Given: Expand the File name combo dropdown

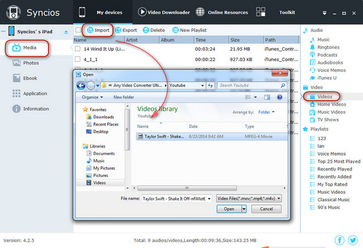Looking at the screenshot, I should click(209, 199).
